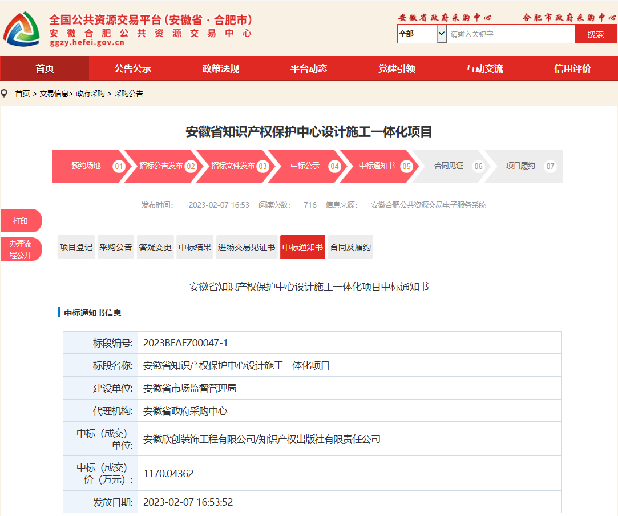This screenshot has height=516, width=618.
Task: Click step 04 中标公示 in progress bar
Action: tap(305, 166)
